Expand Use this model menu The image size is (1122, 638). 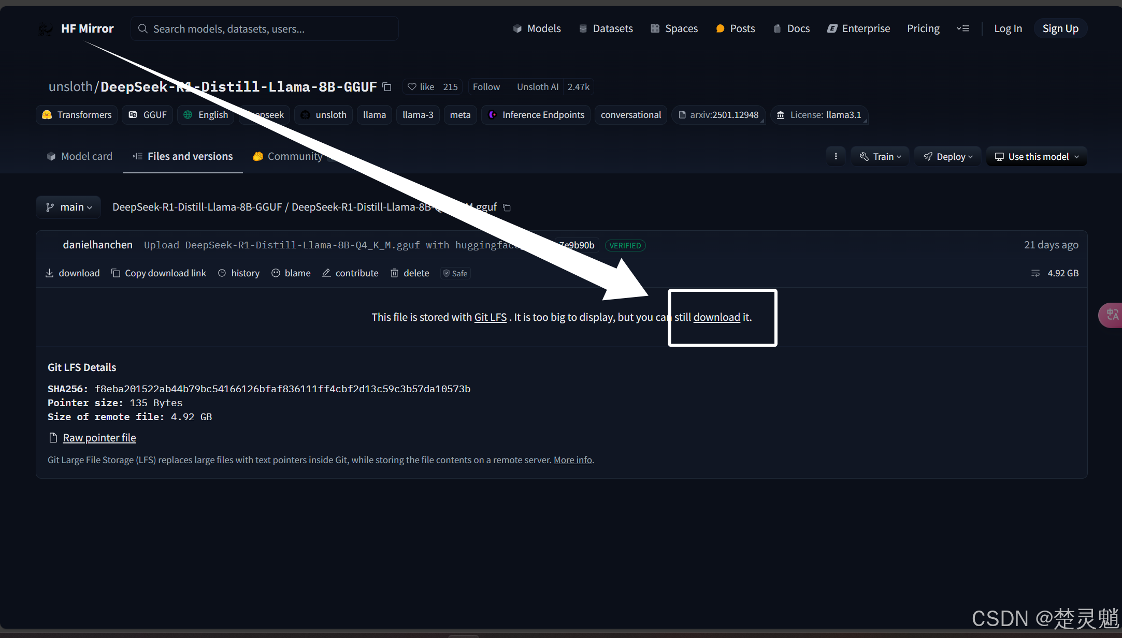[1037, 157]
